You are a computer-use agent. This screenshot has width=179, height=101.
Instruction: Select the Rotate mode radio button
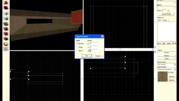coord(77,43)
